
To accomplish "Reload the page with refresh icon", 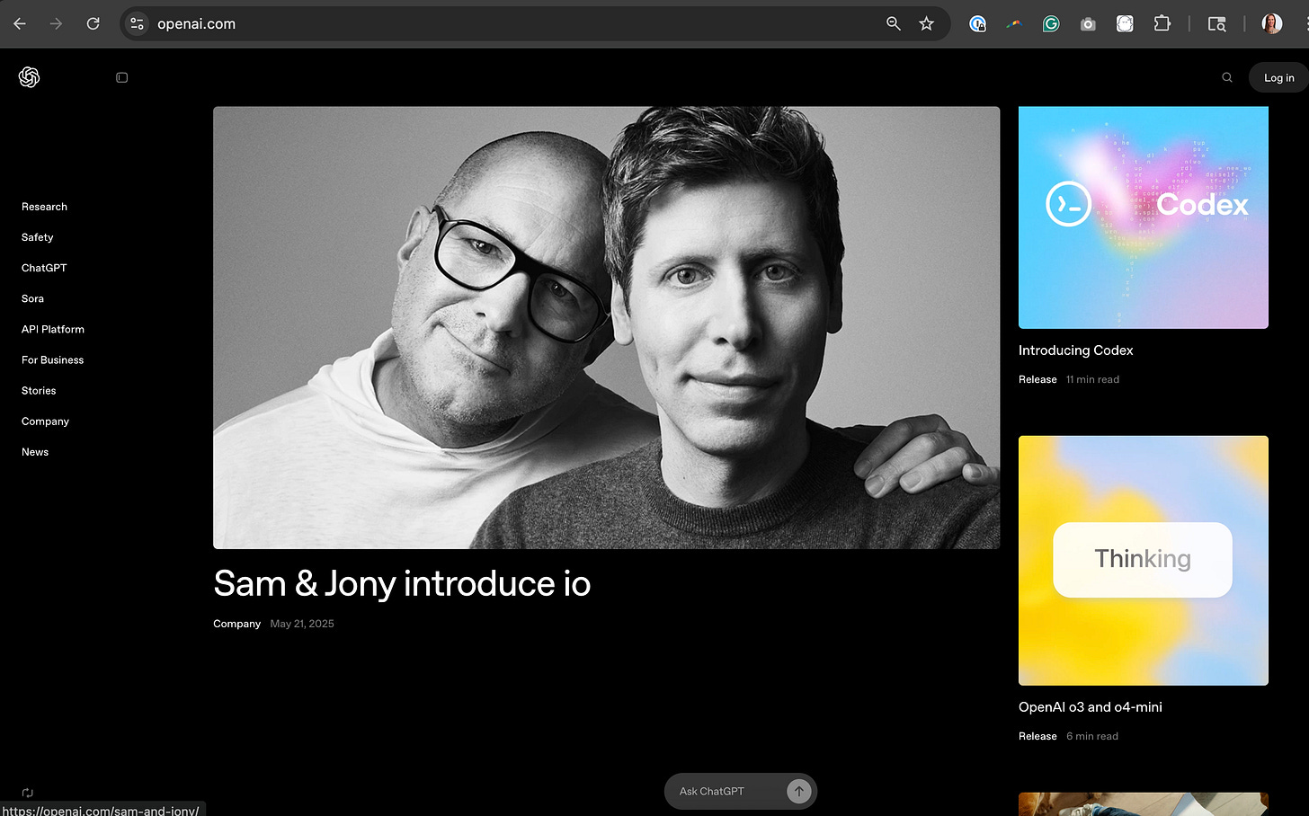I will [x=93, y=23].
